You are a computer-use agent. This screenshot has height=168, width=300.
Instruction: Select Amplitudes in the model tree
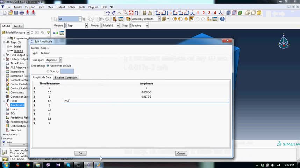17,105
